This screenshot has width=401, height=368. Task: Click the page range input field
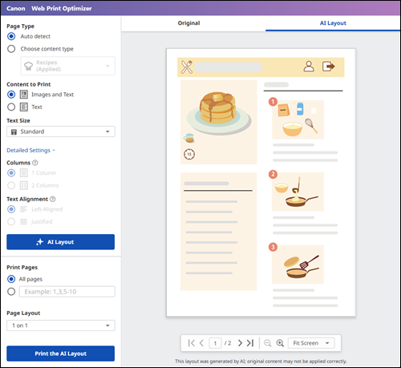67,292
